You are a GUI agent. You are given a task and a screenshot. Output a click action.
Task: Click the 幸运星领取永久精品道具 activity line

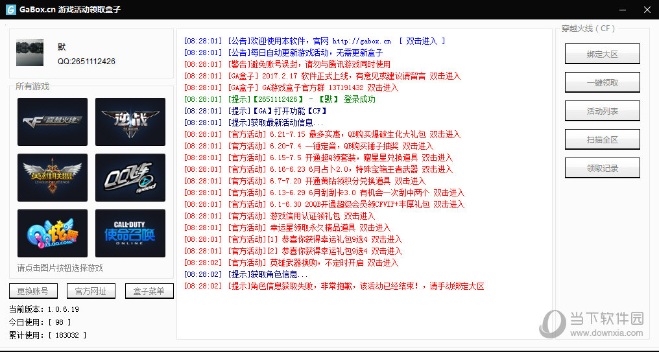pos(287,228)
